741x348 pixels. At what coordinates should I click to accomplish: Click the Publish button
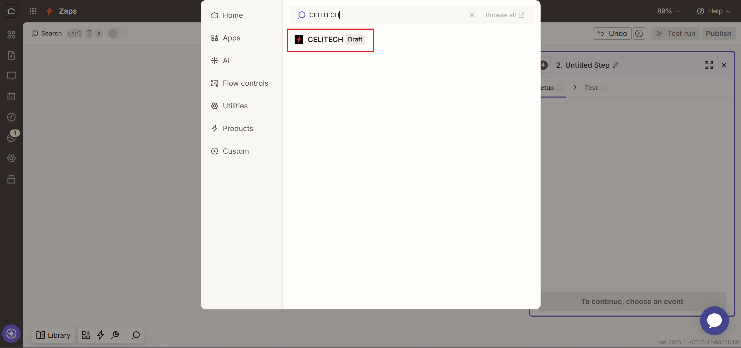pos(718,33)
